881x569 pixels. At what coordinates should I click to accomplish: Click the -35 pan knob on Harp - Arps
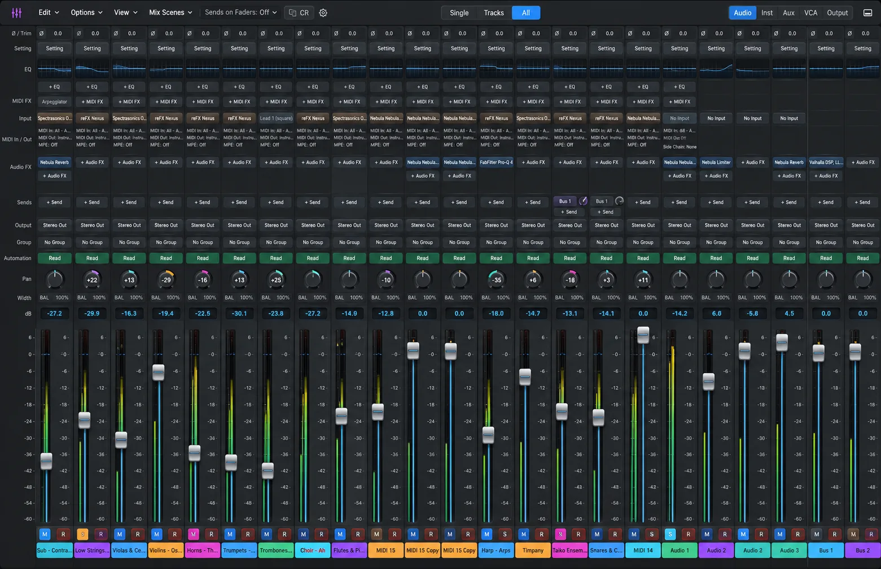tap(496, 279)
